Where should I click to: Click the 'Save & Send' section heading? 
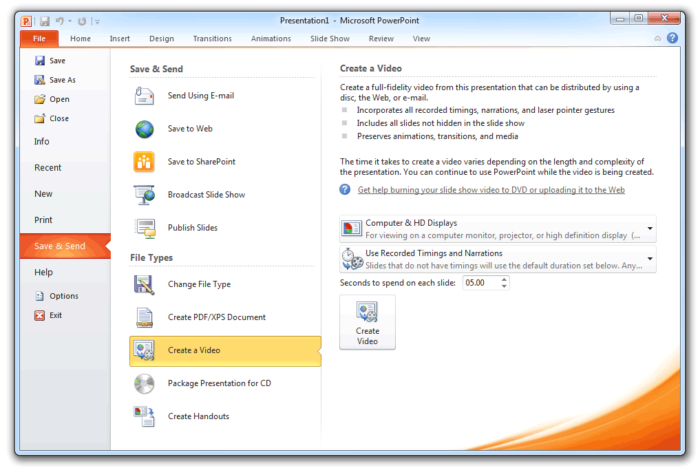pyautogui.click(x=156, y=70)
